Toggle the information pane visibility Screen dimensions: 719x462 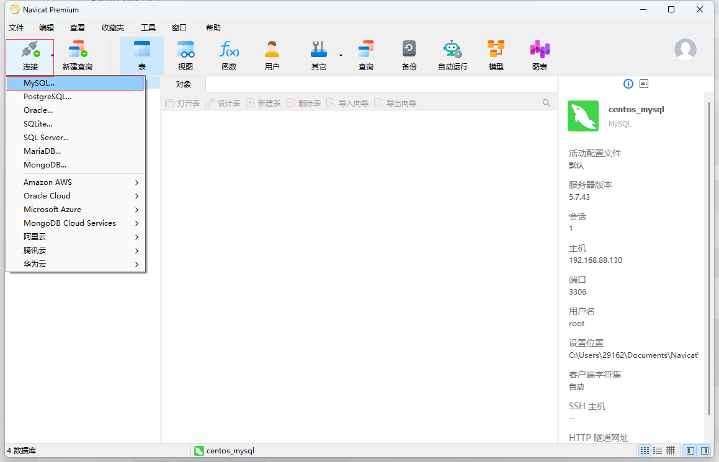click(x=705, y=450)
